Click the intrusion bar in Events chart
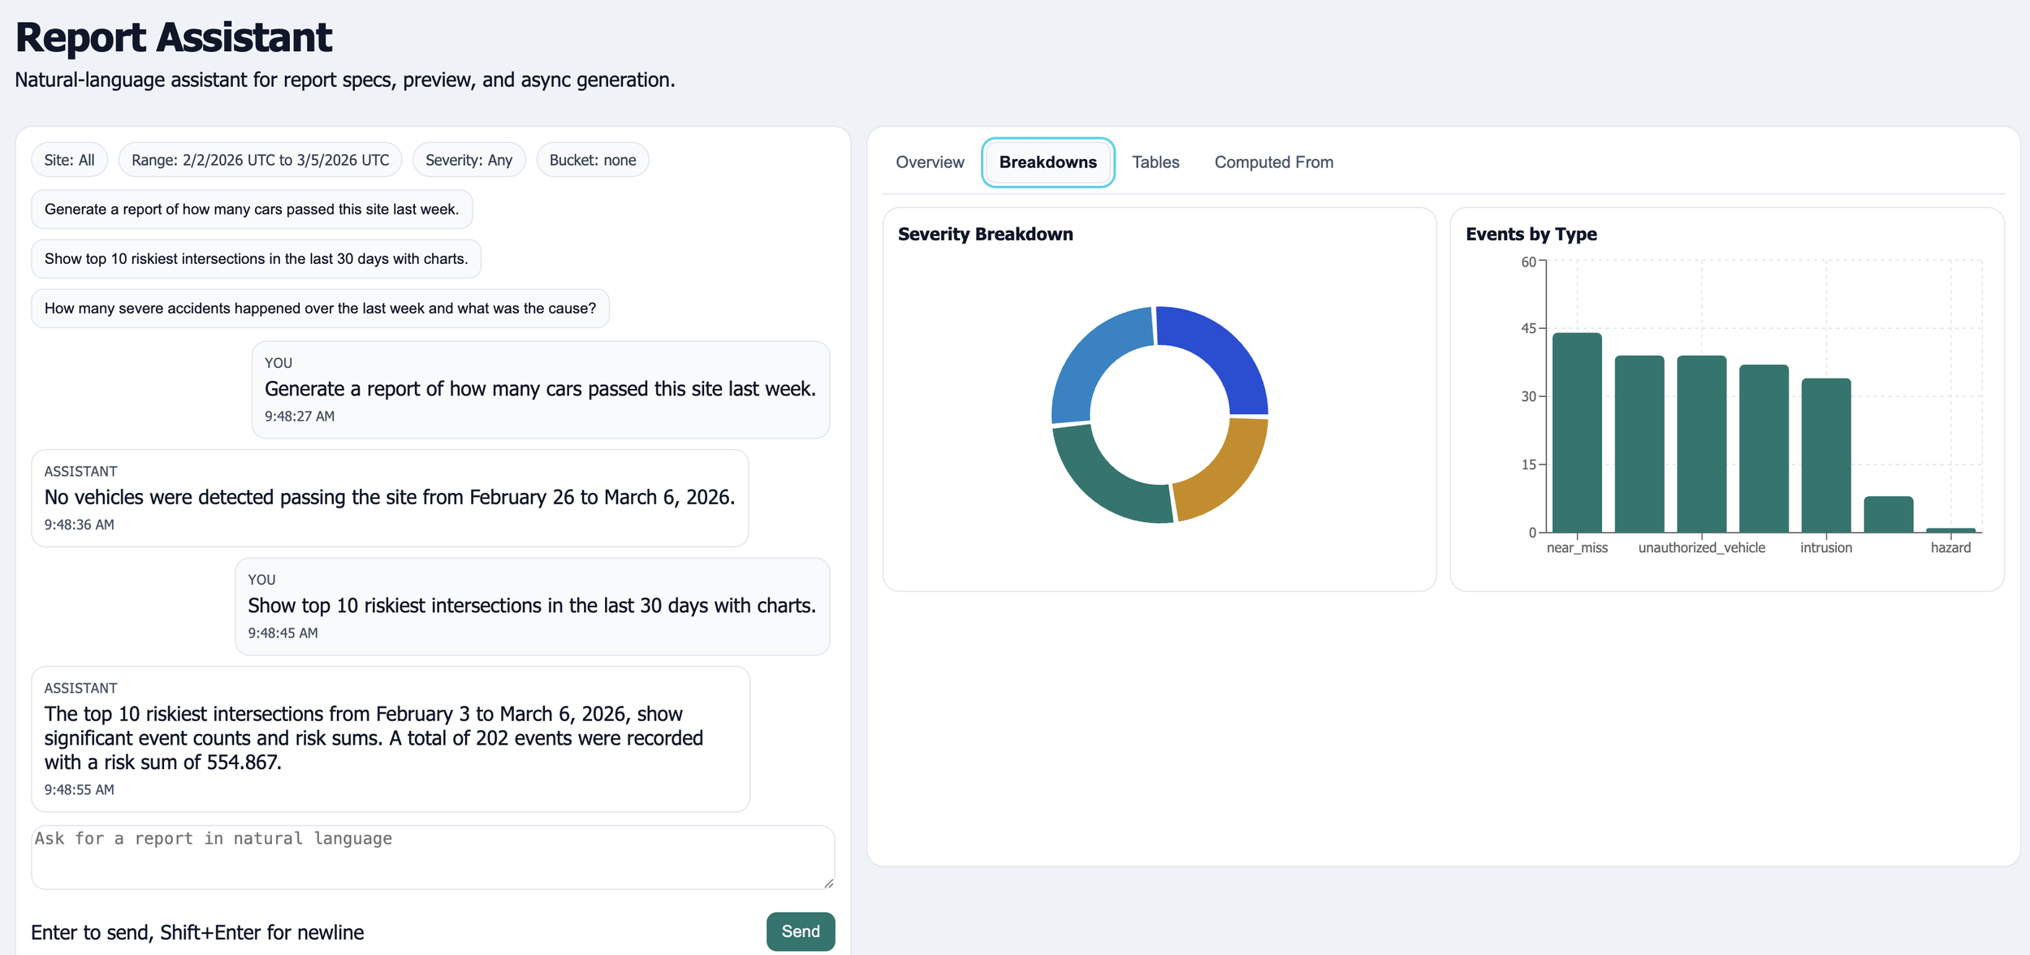Viewport: 2030px width, 955px height. coord(1826,455)
